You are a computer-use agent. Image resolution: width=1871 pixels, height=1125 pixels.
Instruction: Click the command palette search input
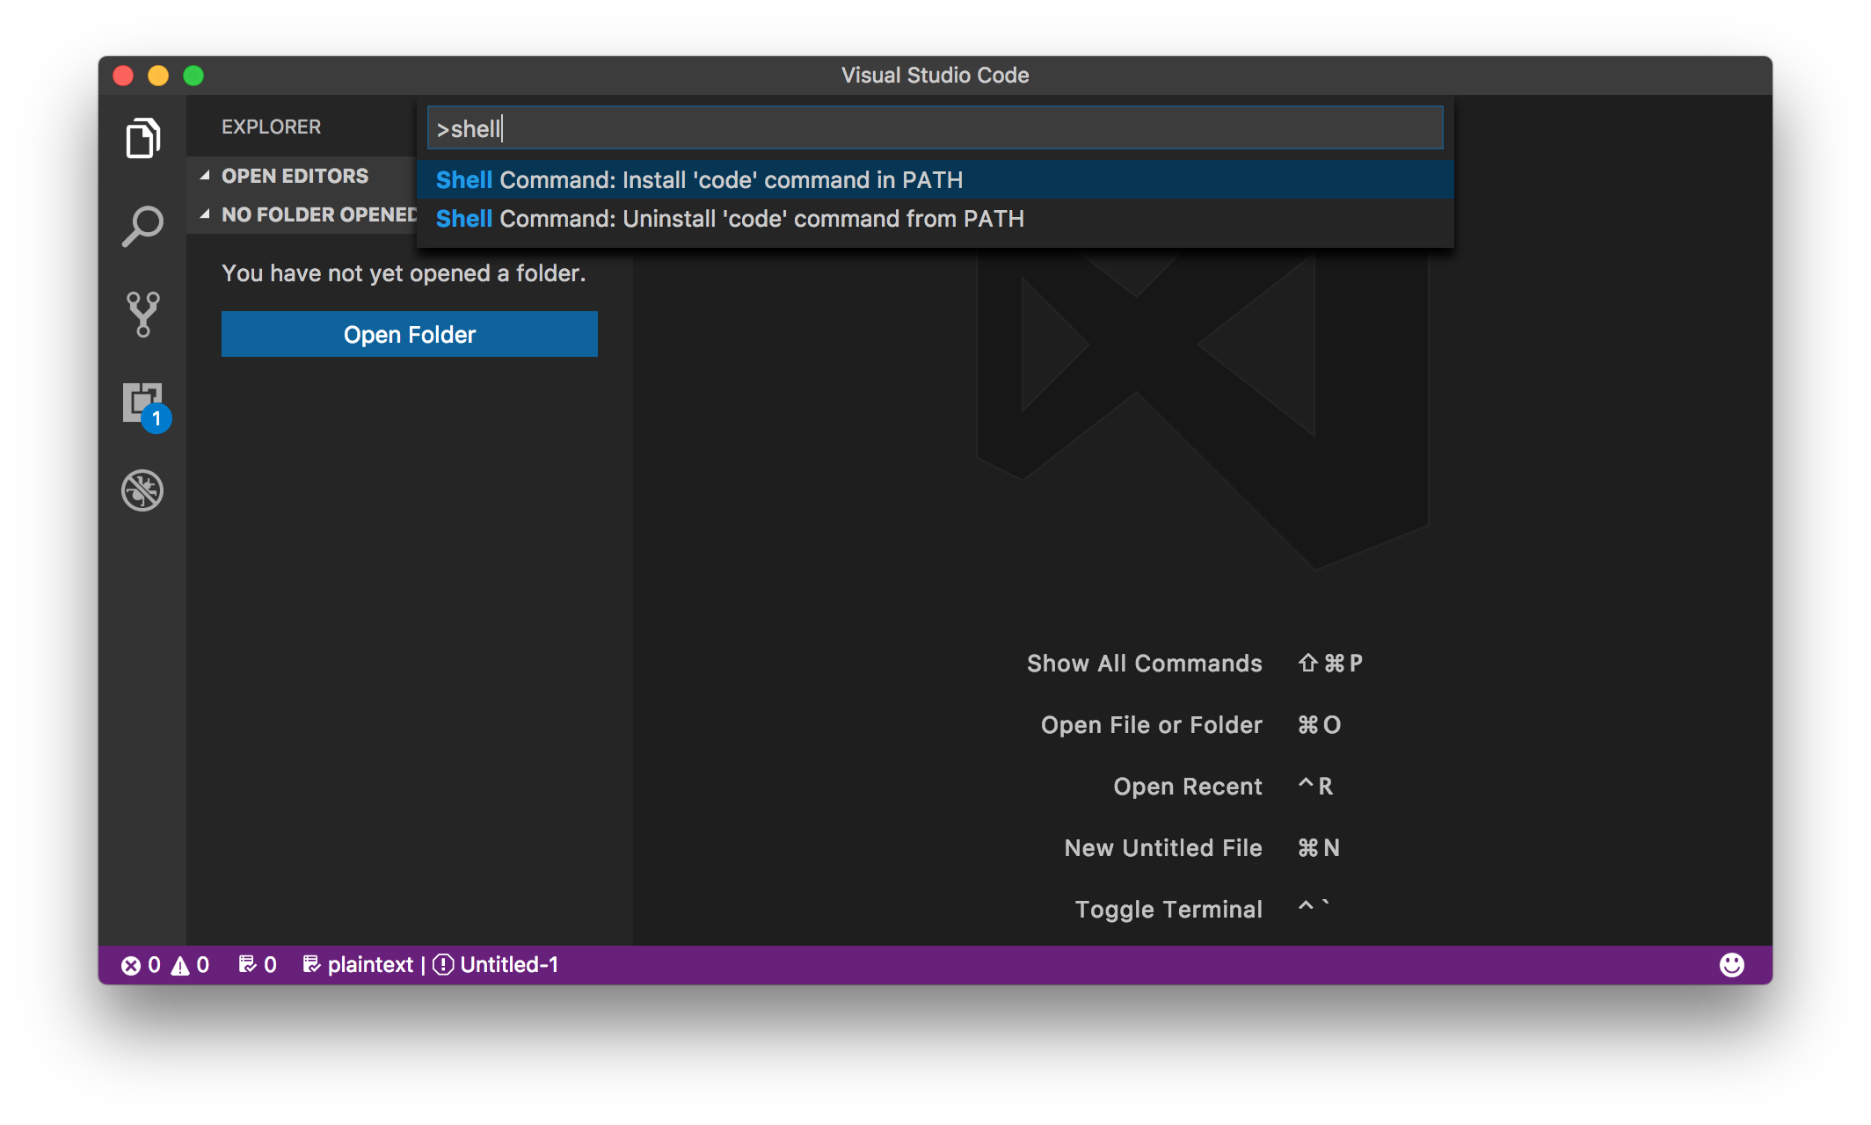click(934, 128)
